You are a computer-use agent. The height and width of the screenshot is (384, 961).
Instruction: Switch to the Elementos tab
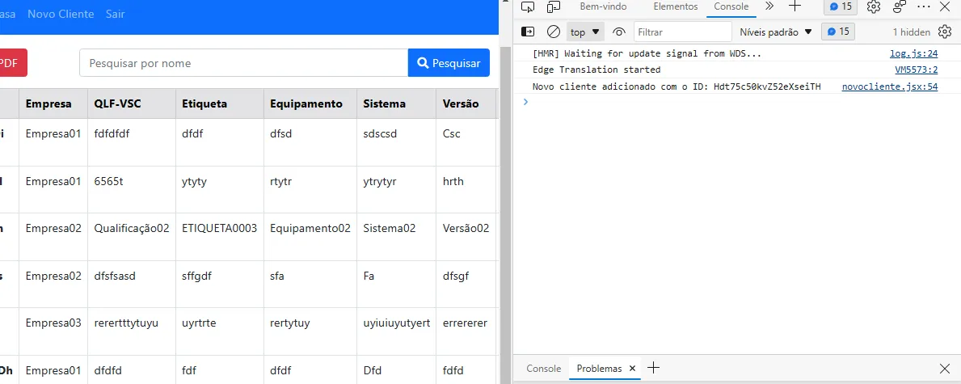(675, 6)
